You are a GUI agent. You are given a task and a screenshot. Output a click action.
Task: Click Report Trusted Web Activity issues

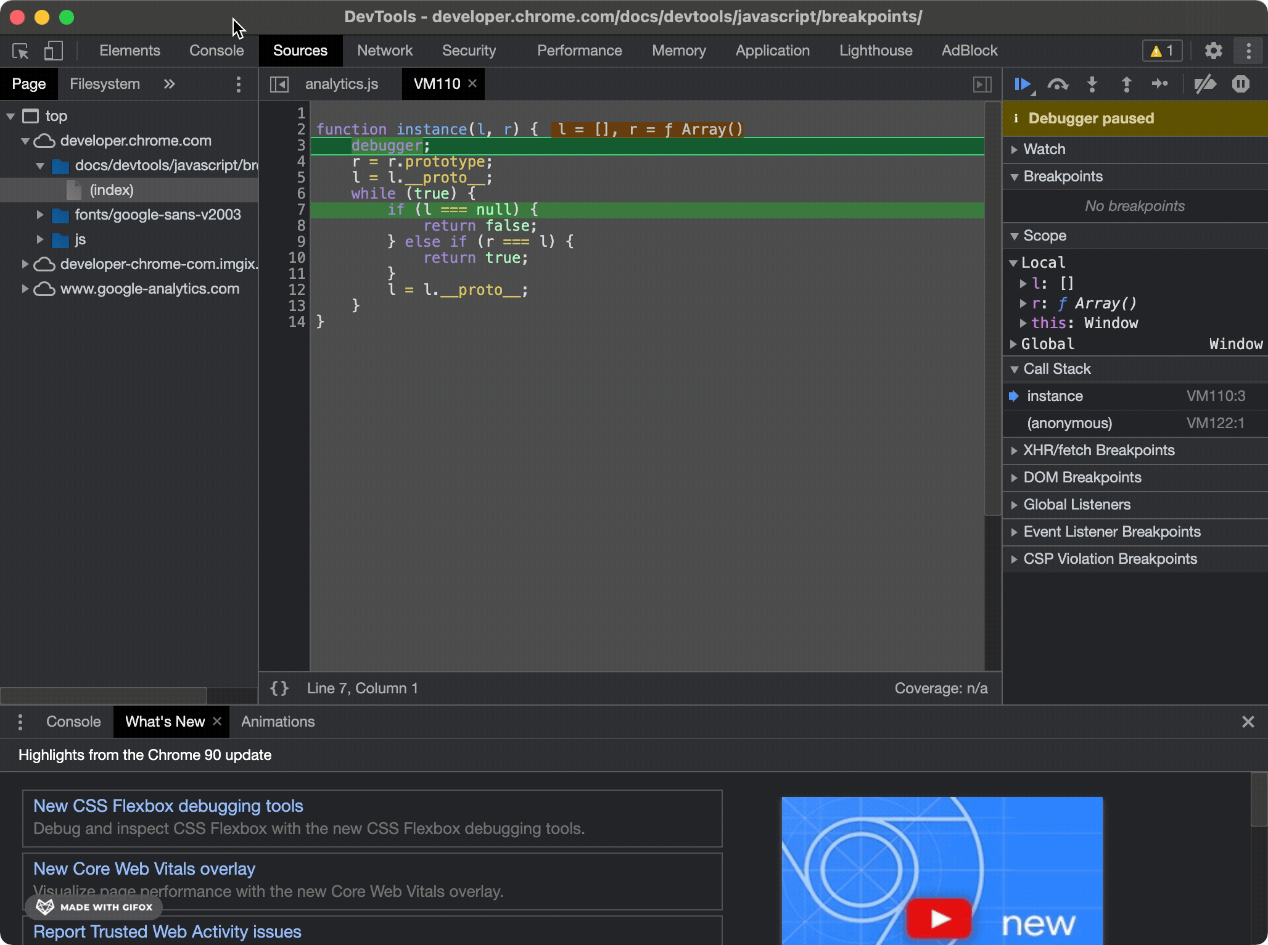pos(167,931)
